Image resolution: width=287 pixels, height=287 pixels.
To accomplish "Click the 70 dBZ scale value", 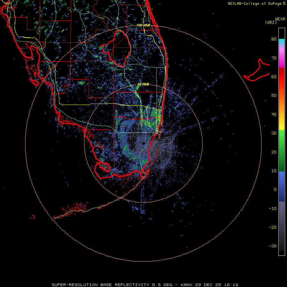I will coord(274,58).
